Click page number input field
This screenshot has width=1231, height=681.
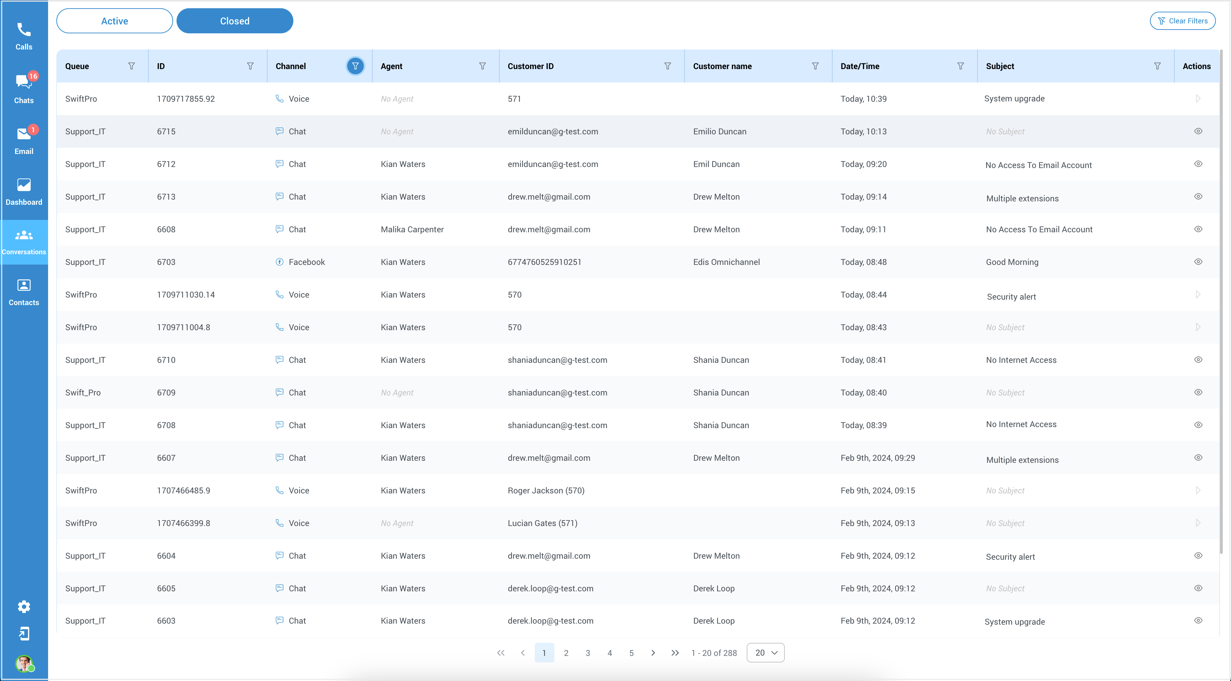point(544,652)
